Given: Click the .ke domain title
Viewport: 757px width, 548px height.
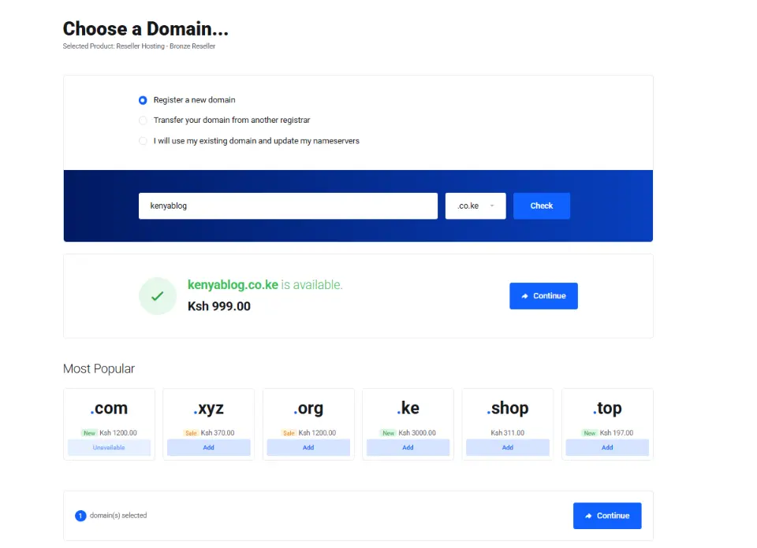Looking at the screenshot, I should (408, 408).
